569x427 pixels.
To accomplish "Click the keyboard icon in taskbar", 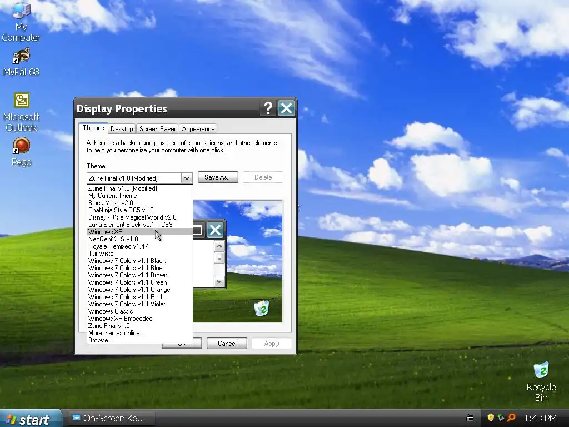I will 470,418.
